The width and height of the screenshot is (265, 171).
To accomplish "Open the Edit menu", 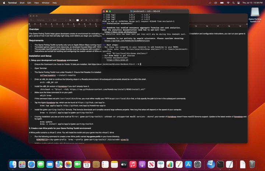I will click(29, 3).
